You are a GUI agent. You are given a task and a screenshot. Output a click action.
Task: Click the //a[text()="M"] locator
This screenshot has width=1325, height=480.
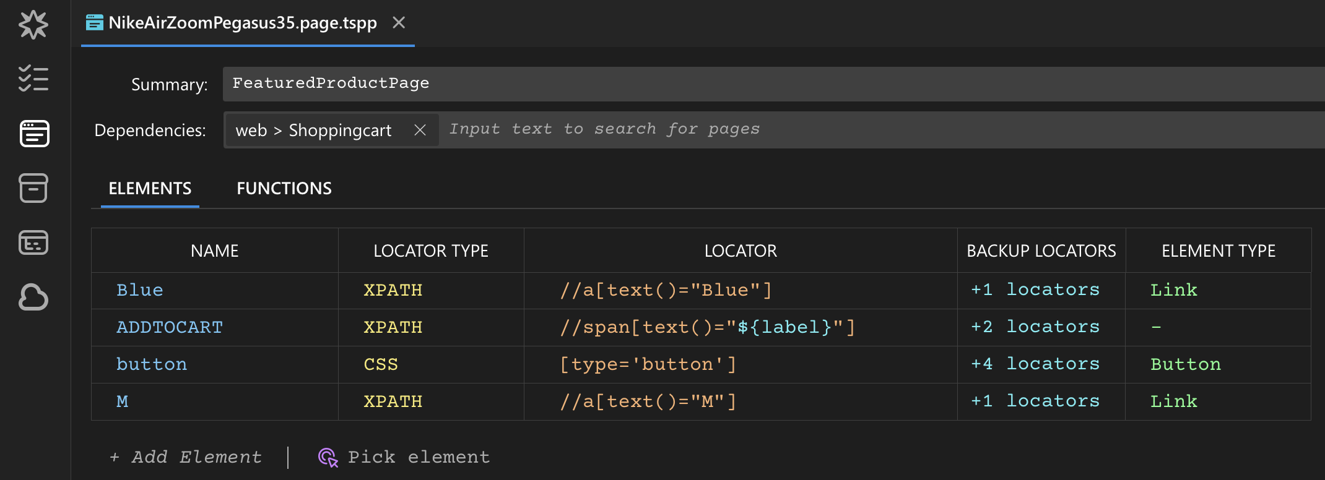pyautogui.click(x=648, y=401)
